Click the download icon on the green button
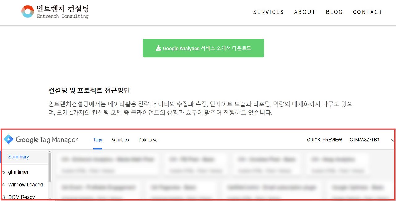396x201 pixels. click(158, 48)
